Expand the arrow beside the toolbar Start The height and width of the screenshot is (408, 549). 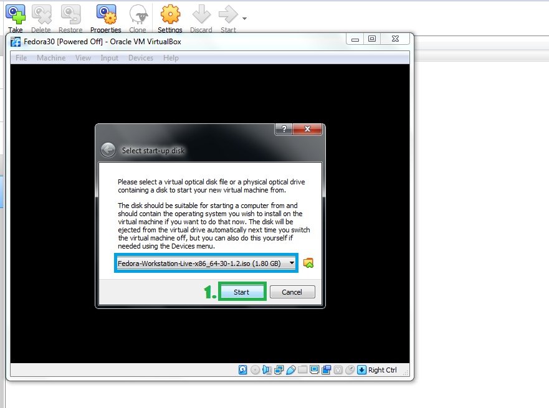[244, 19]
